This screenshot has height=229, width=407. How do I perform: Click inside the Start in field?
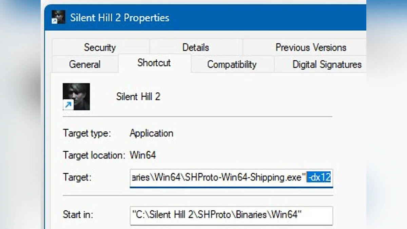click(x=231, y=214)
